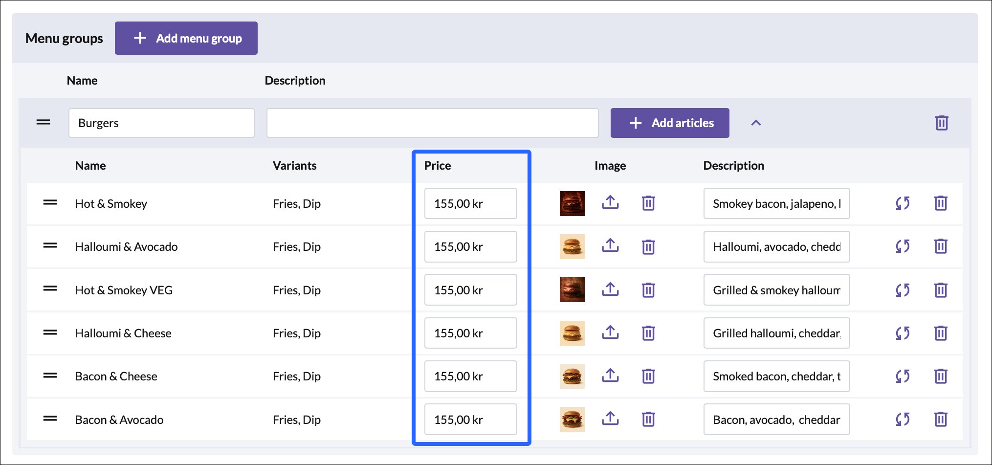Screen dimensions: 992x465
Task: Edit the Burgers group name field
Action: [161, 123]
